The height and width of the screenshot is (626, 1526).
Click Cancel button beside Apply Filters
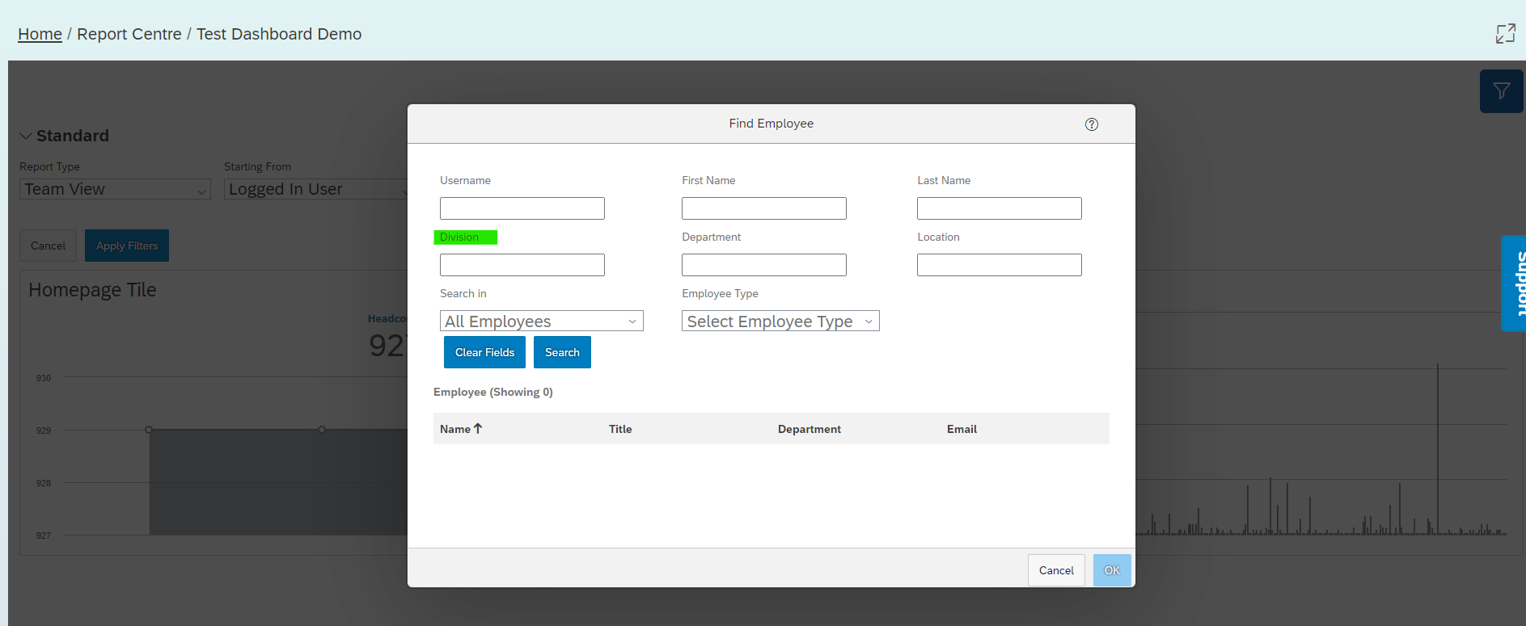click(x=48, y=246)
